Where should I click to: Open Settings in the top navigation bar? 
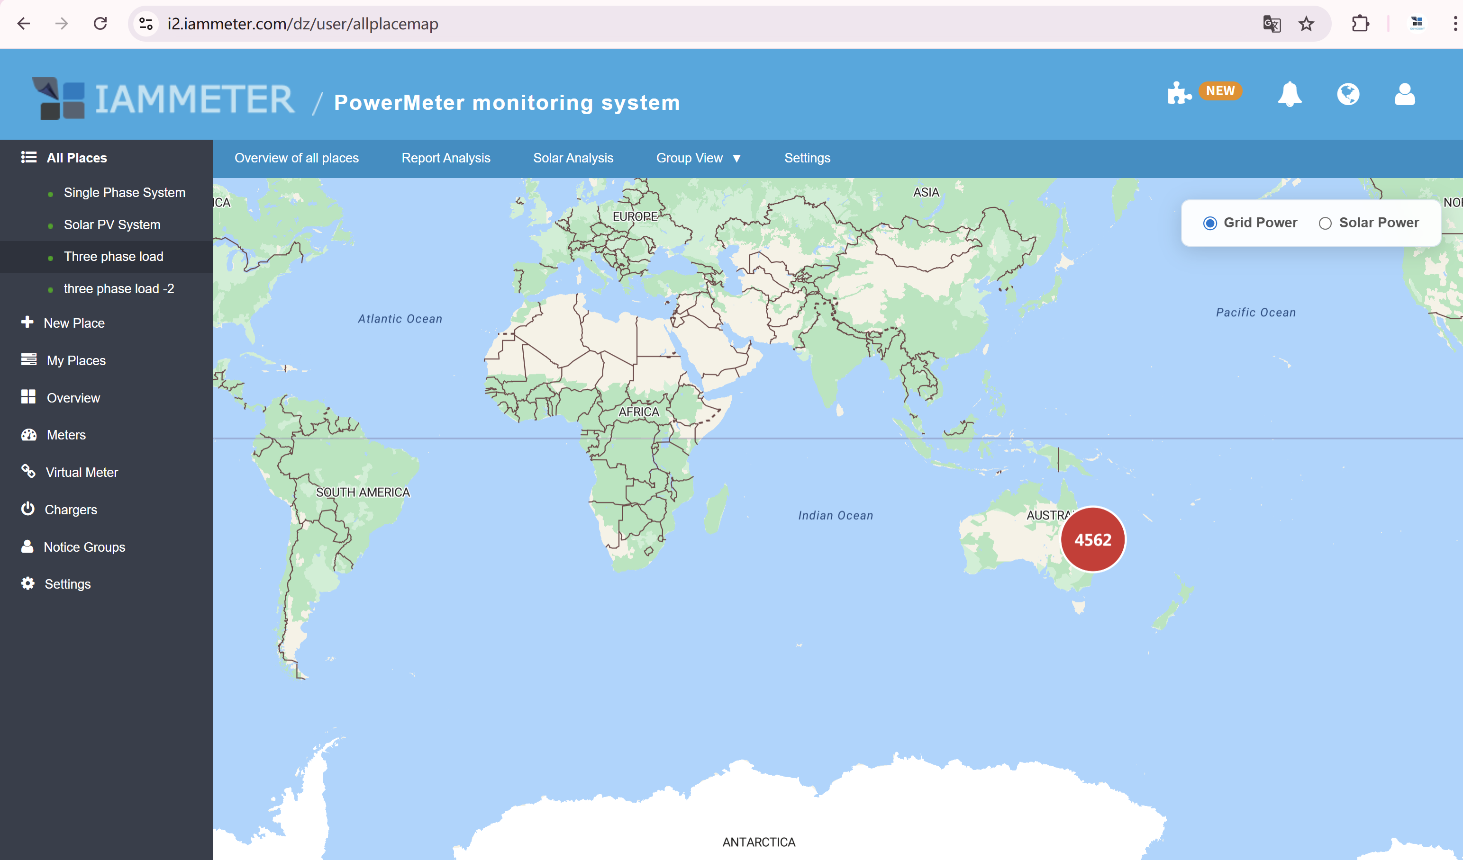pos(807,158)
